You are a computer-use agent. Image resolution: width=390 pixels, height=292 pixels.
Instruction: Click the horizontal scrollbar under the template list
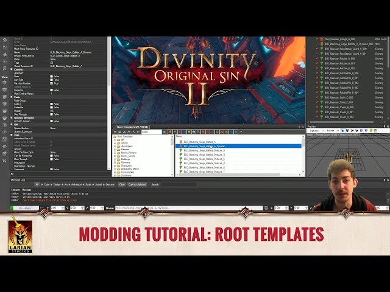(x=229, y=175)
